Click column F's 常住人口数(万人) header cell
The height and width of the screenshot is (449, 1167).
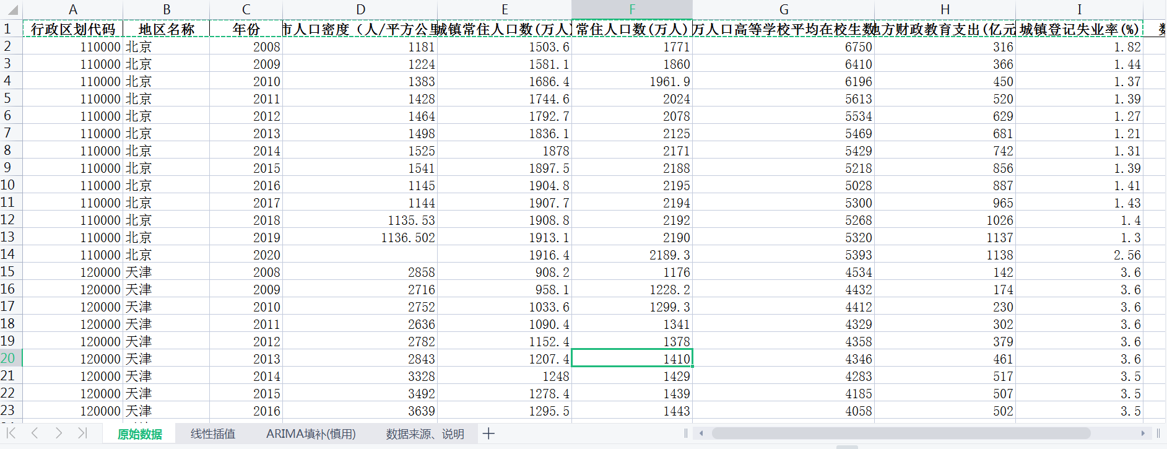coord(632,29)
